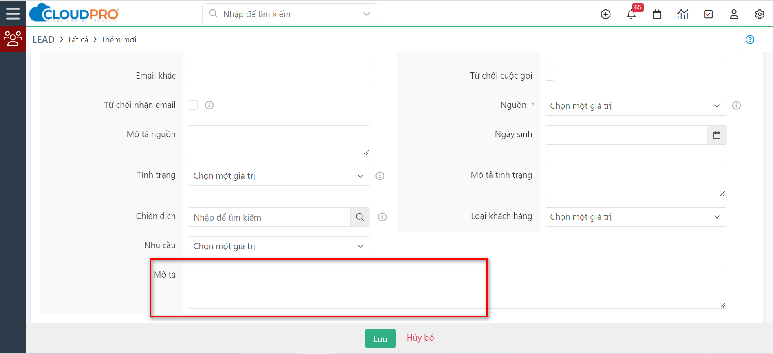Screen dimensions: 773x354
Task: Click the Mô tả tình trạng resize handle
Action: pyautogui.click(x=723, y=194)
